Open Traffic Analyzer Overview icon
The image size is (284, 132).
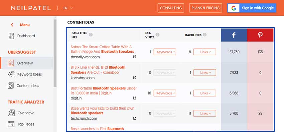pyautogui.click(x=11, y=113)
